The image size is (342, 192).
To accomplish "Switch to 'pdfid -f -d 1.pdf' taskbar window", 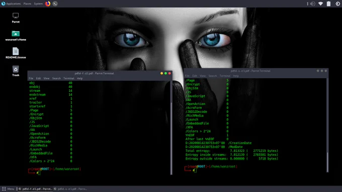I will tap(35, 189).
